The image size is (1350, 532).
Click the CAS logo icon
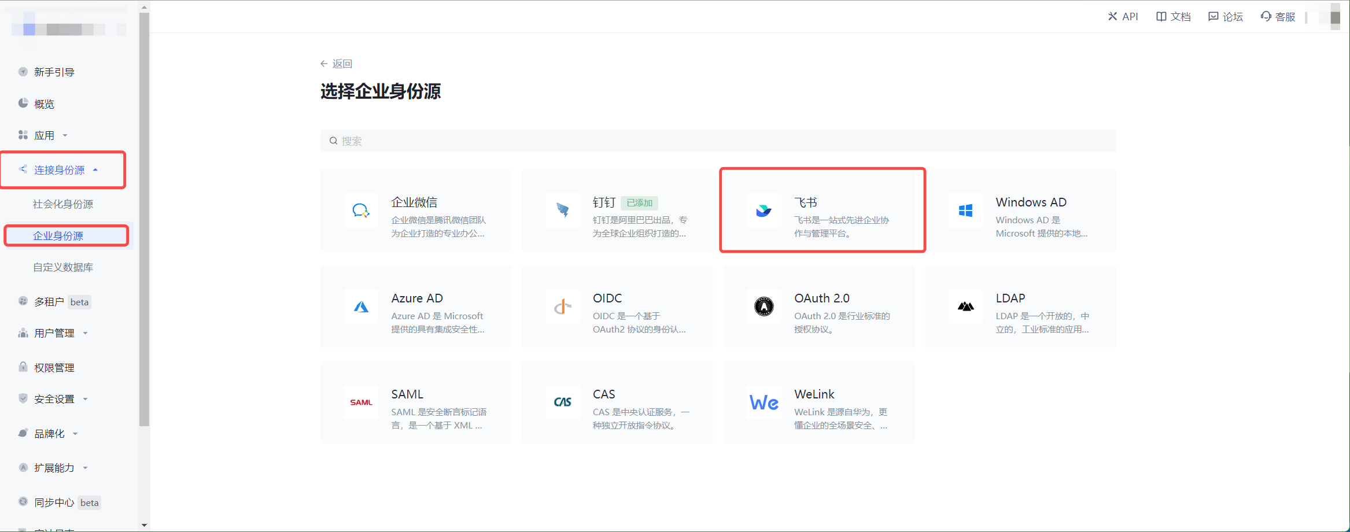(x=562, y=402)
